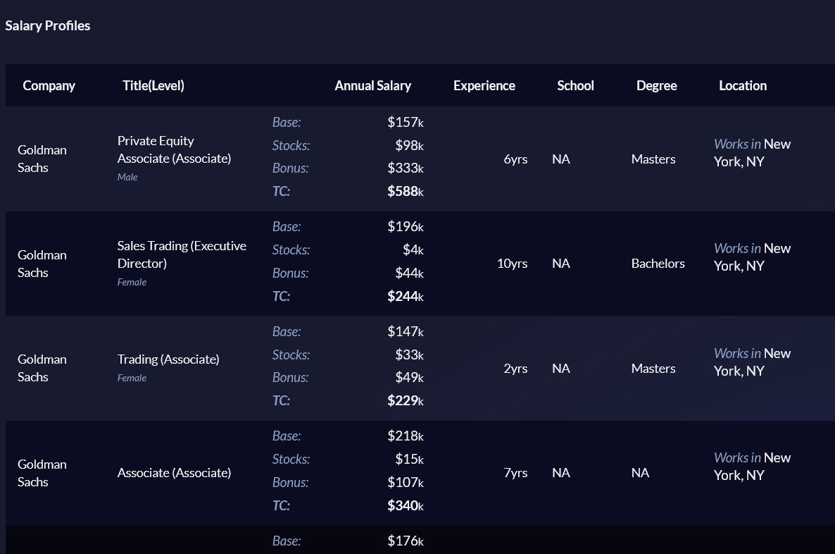Click Works in New York location, 2yrs row

pos(752,362)
